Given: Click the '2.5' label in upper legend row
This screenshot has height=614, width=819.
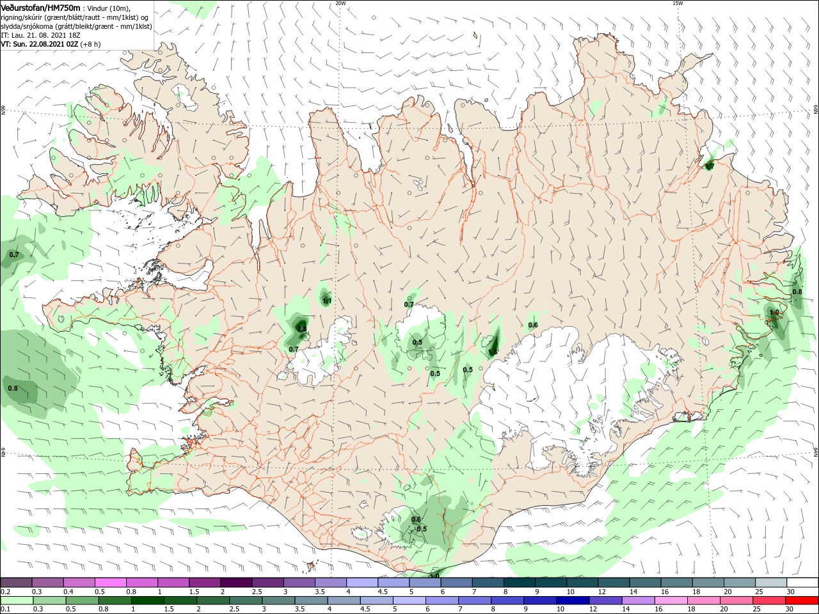Looking at the screenshot, I should tap(257, 592).
